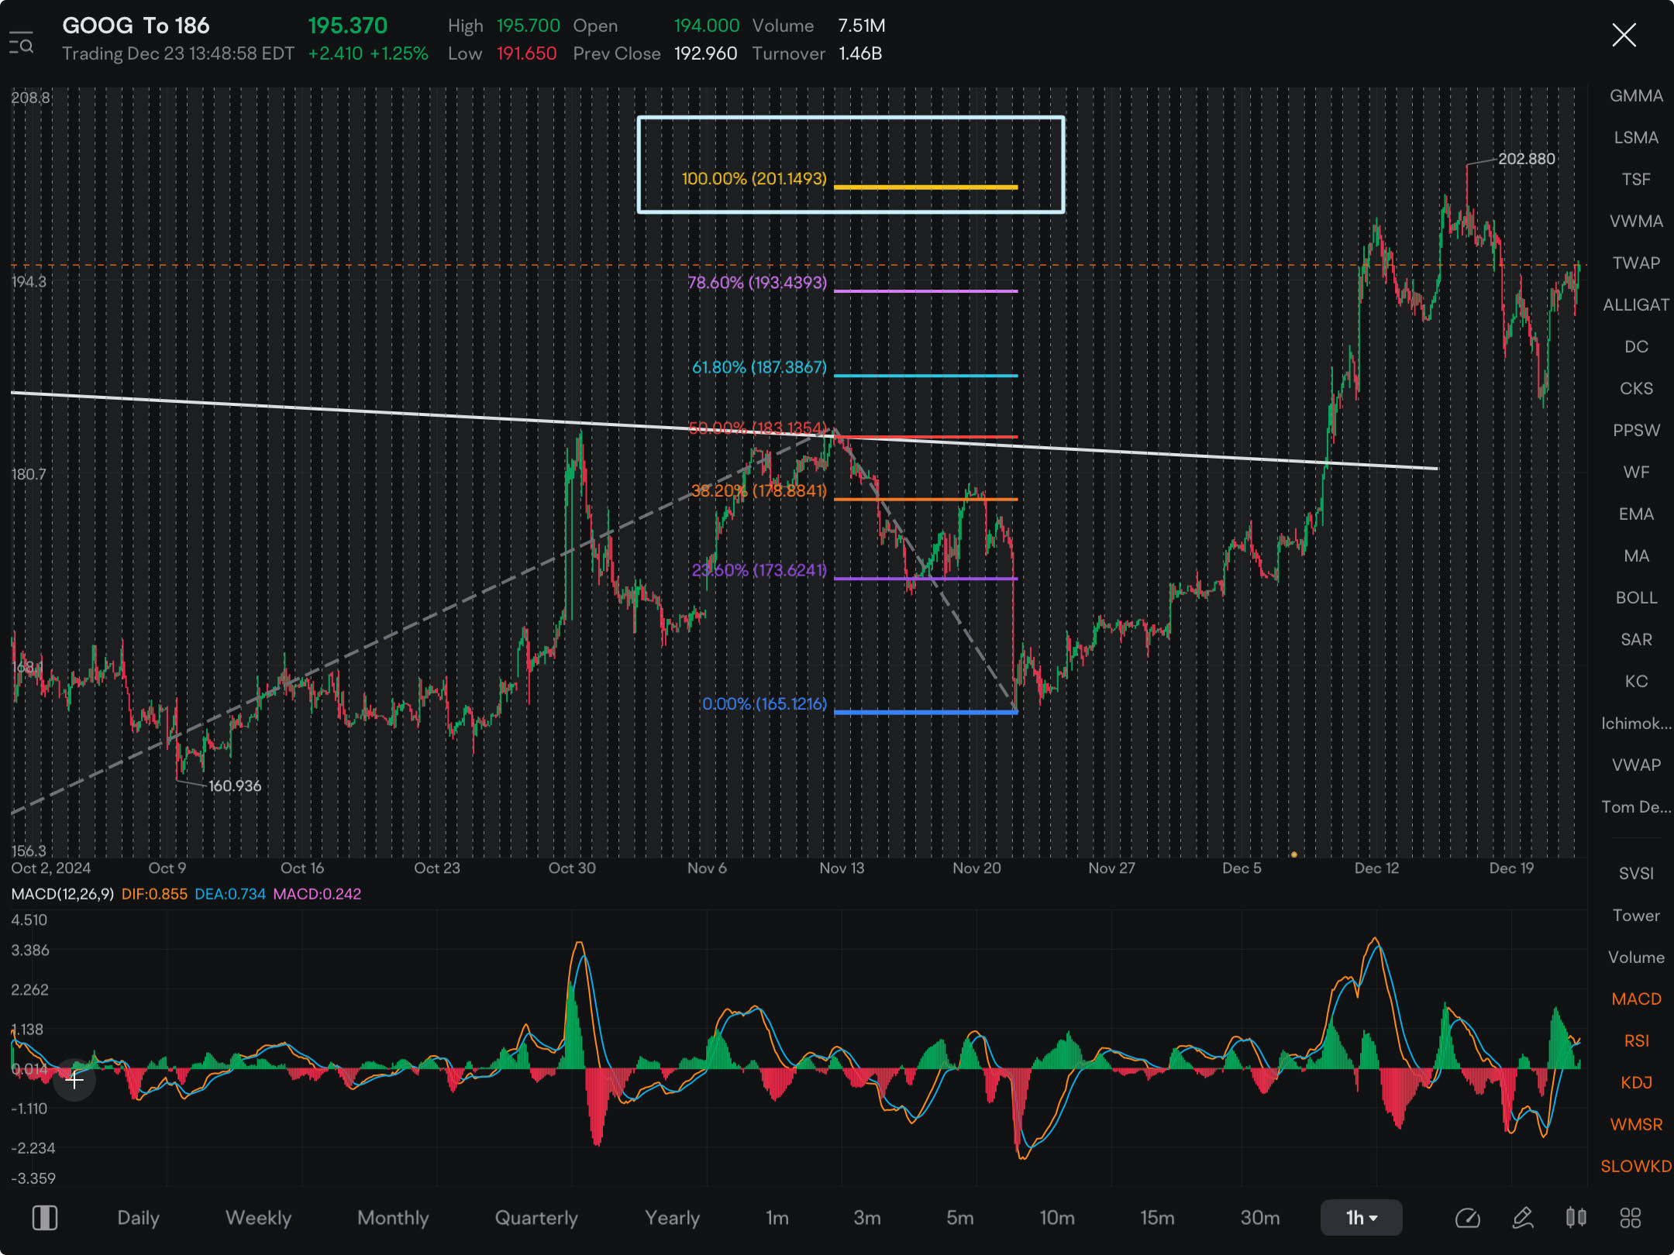Enable the ALLIGAT indicator
The height and width of the screenshot is (1255, 1674).
coord(1636,305)
